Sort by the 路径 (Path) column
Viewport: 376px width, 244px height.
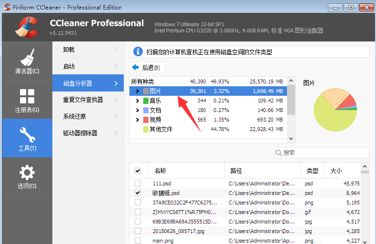click(262, 171)
